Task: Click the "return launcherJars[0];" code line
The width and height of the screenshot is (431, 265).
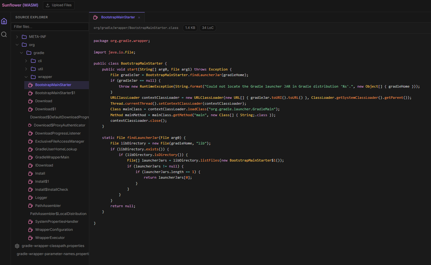Action: tap(168, 177)
